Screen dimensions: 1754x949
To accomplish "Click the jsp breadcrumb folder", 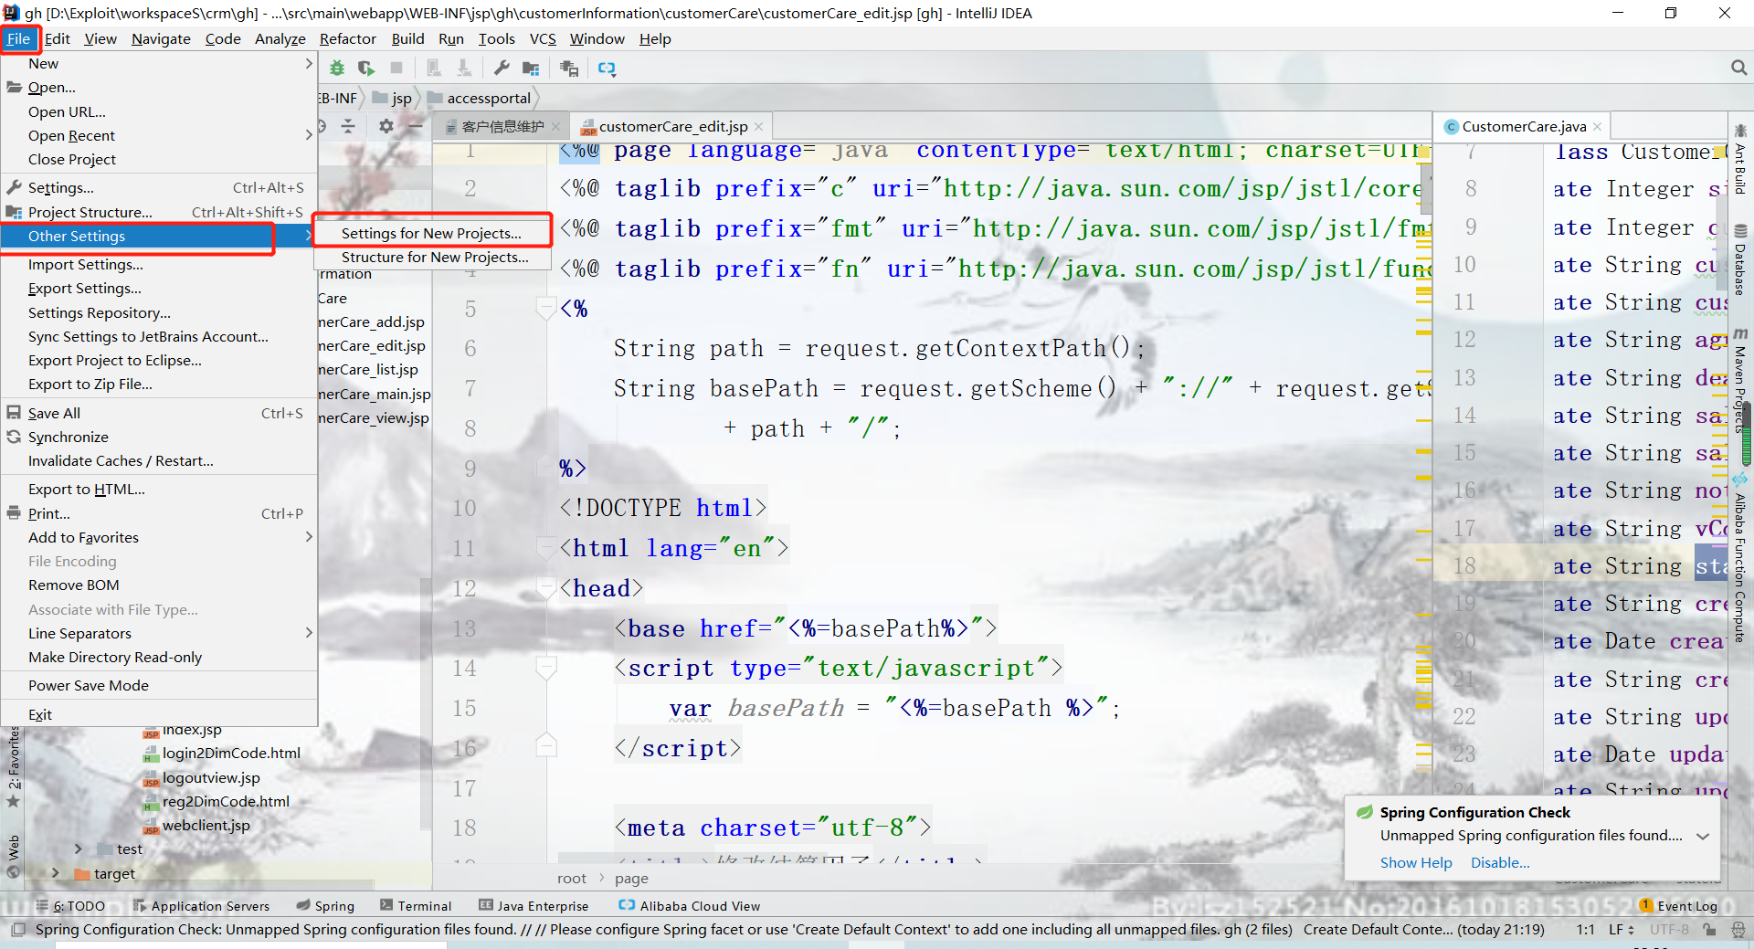I will click(x=393, y=99).
